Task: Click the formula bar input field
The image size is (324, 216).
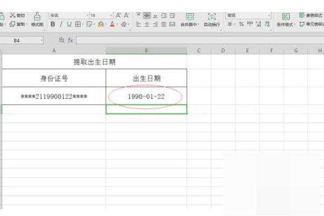Action: pyautogui.click(x=200, y=40)
